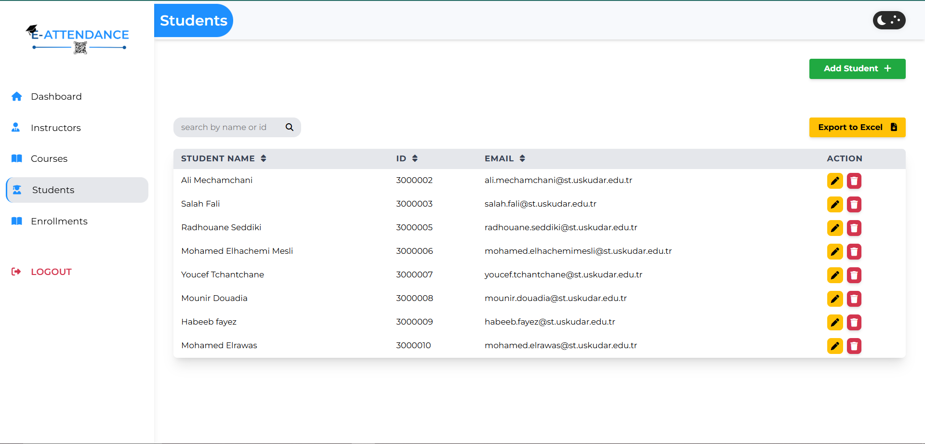
Task: Click edit pencil for Radhouane Seddiki
Action: tap(834, 228)
